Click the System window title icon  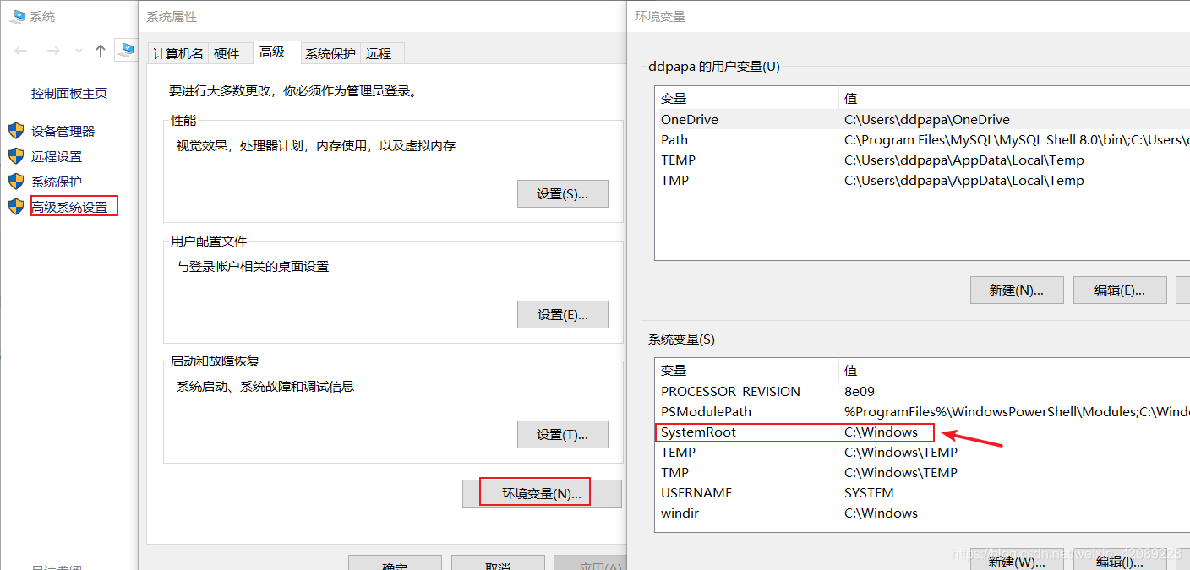pyautogui.click(x=17, y=16)
